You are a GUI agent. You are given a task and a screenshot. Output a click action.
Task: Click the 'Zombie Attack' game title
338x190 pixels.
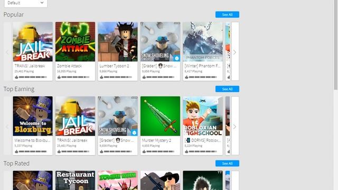pyautogui.click(x=69, y=66)
